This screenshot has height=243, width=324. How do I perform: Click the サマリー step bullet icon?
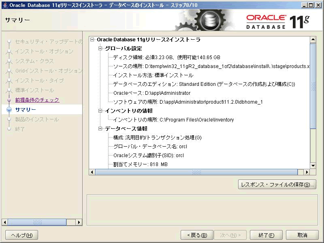pos(9,110)
